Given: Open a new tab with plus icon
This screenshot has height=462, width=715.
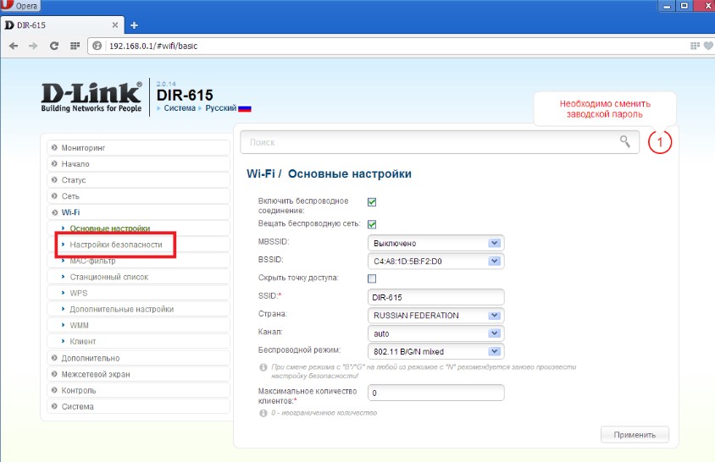Looking at the screenshot, I should [133, 25].
